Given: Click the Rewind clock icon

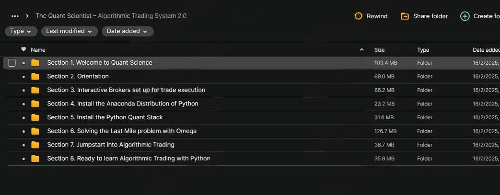Looking at the screenshot, I should tap(358, 16).
